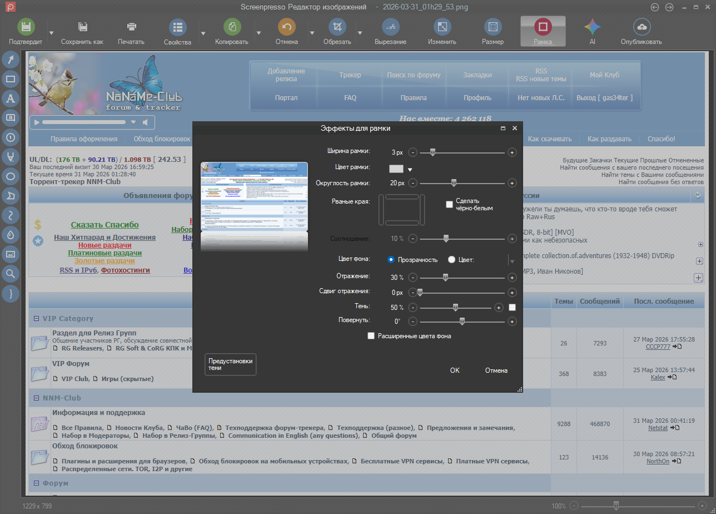Select the arrow drawing tool in sidebar
This screenshot has width=716, height=514.
point(11,60)
